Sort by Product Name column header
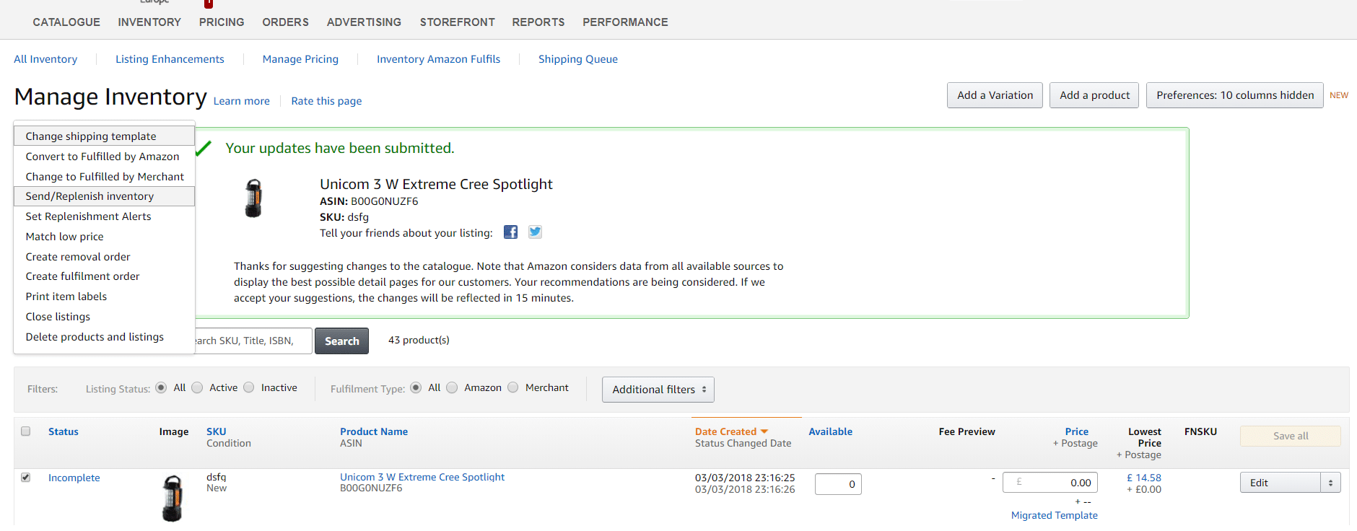1357x531 pixels. (374, 431)
